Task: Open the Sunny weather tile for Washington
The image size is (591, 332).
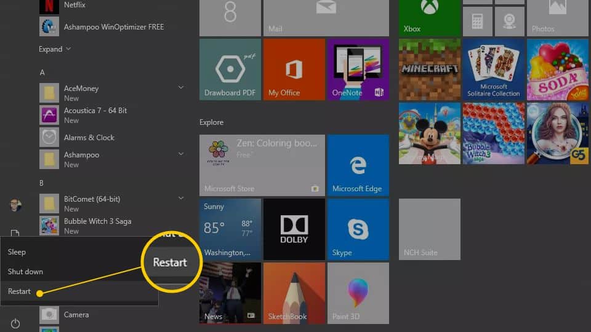Action: tap(230, 229)
